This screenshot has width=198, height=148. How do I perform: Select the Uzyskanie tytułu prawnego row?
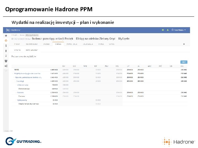point(29,104)
